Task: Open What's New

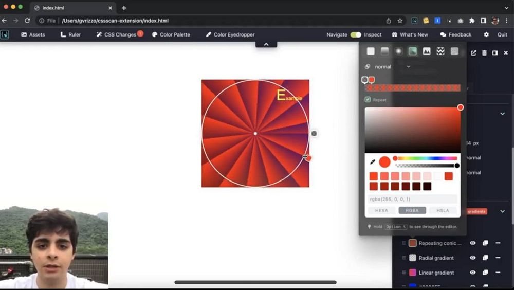Action: click(x=410, y=34)
